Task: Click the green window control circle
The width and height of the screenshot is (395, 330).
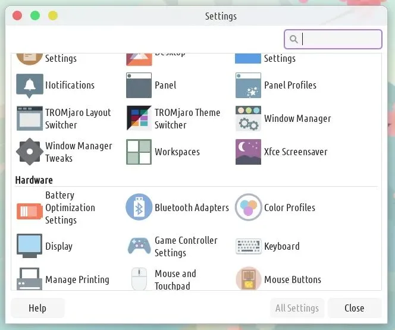Action: pos(35,15)
